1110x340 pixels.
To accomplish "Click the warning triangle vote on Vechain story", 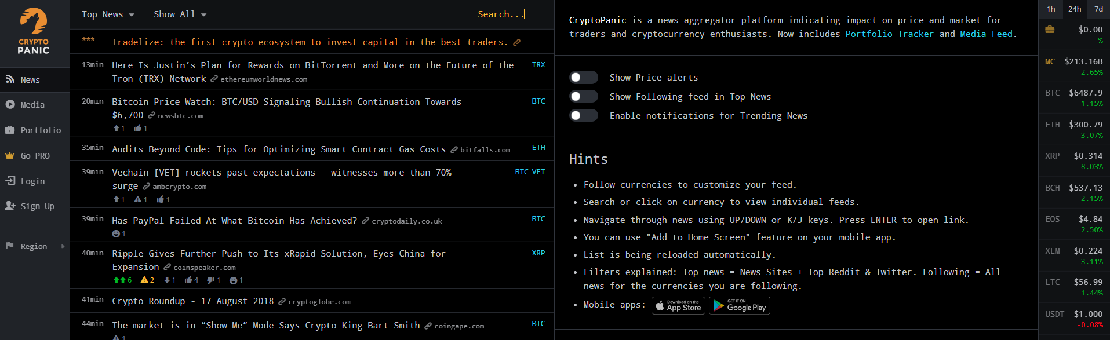I will coord(137,199).
